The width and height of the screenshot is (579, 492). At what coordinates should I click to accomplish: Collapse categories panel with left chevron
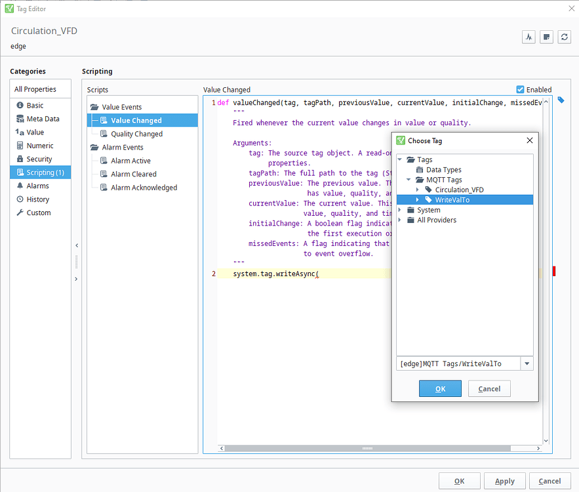pos(77,245)
